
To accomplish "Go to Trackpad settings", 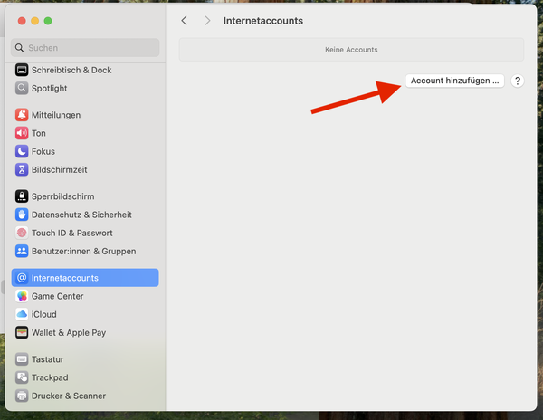I will point(50,377).
